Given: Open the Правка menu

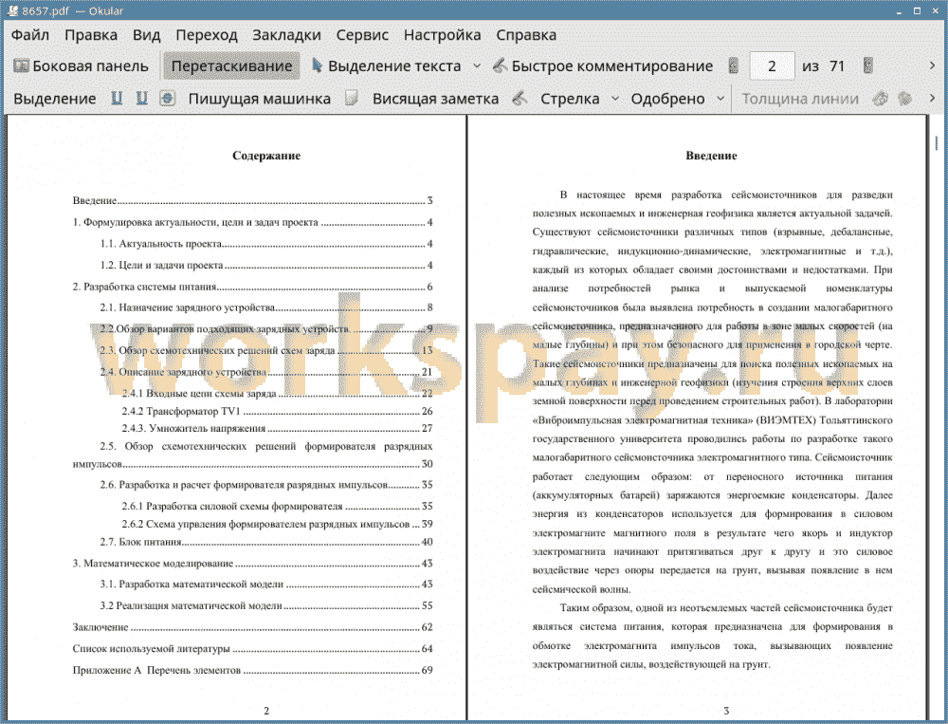Looking at the screenshot, I should pos(91,35).
